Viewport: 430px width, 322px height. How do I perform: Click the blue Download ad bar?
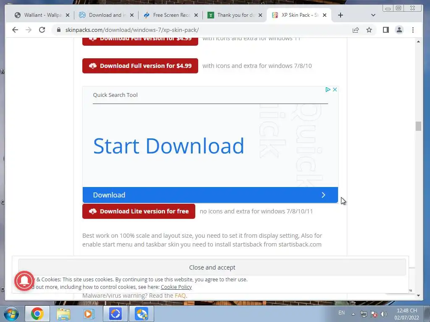point(210,195)
